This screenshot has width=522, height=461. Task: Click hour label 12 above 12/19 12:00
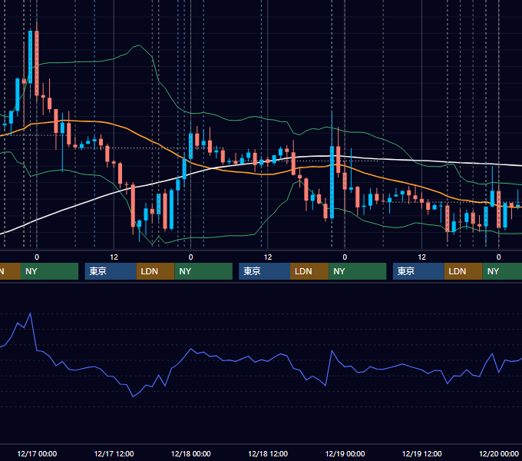click(421, 257)
